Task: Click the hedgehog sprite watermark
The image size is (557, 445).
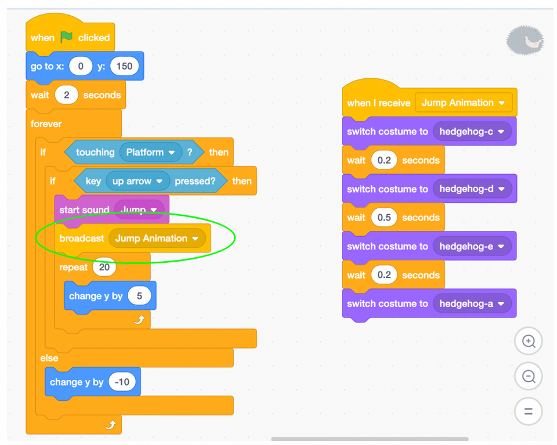Action: tap(525, 41)
